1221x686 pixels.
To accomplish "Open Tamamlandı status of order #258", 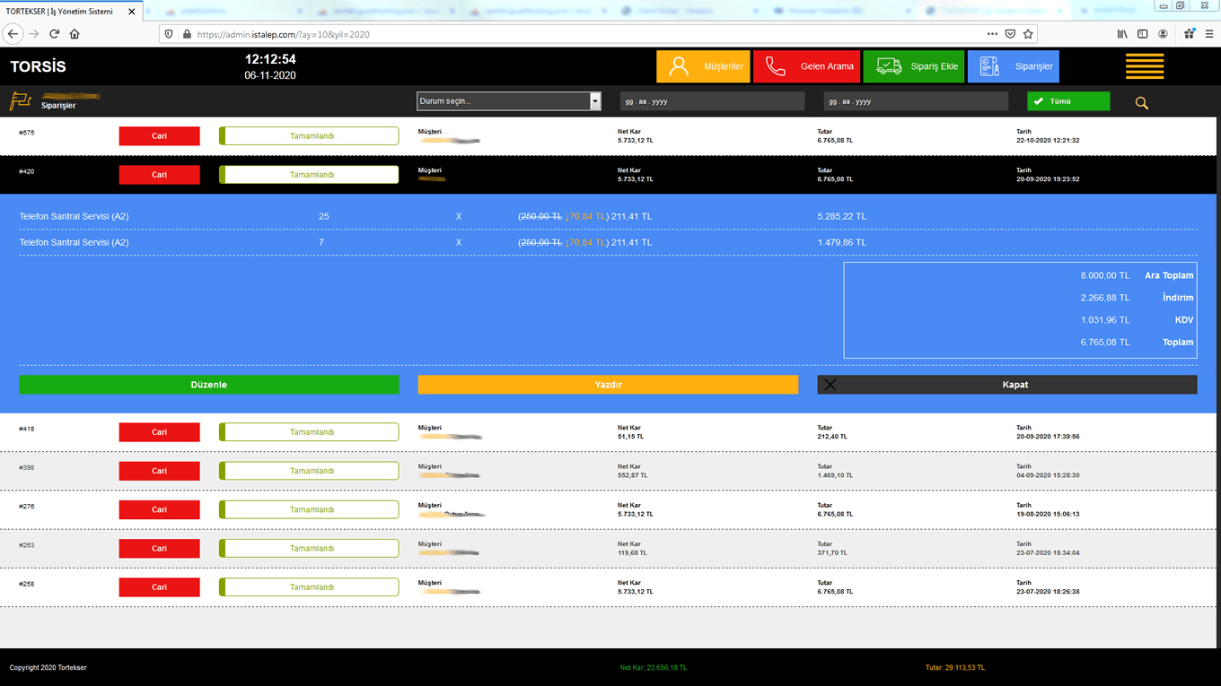I will pyautogui.click(x=309, y=587).
